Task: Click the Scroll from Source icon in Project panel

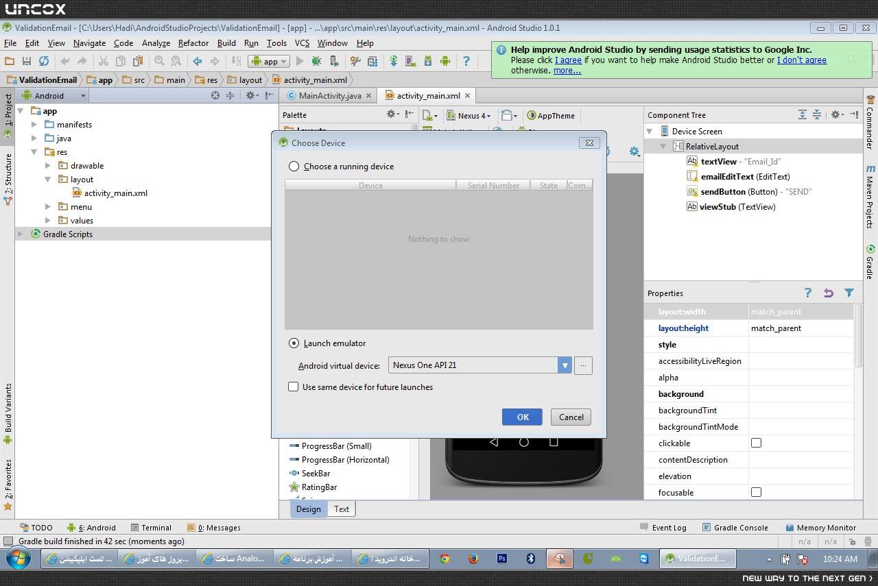Action: pos(215,95)
